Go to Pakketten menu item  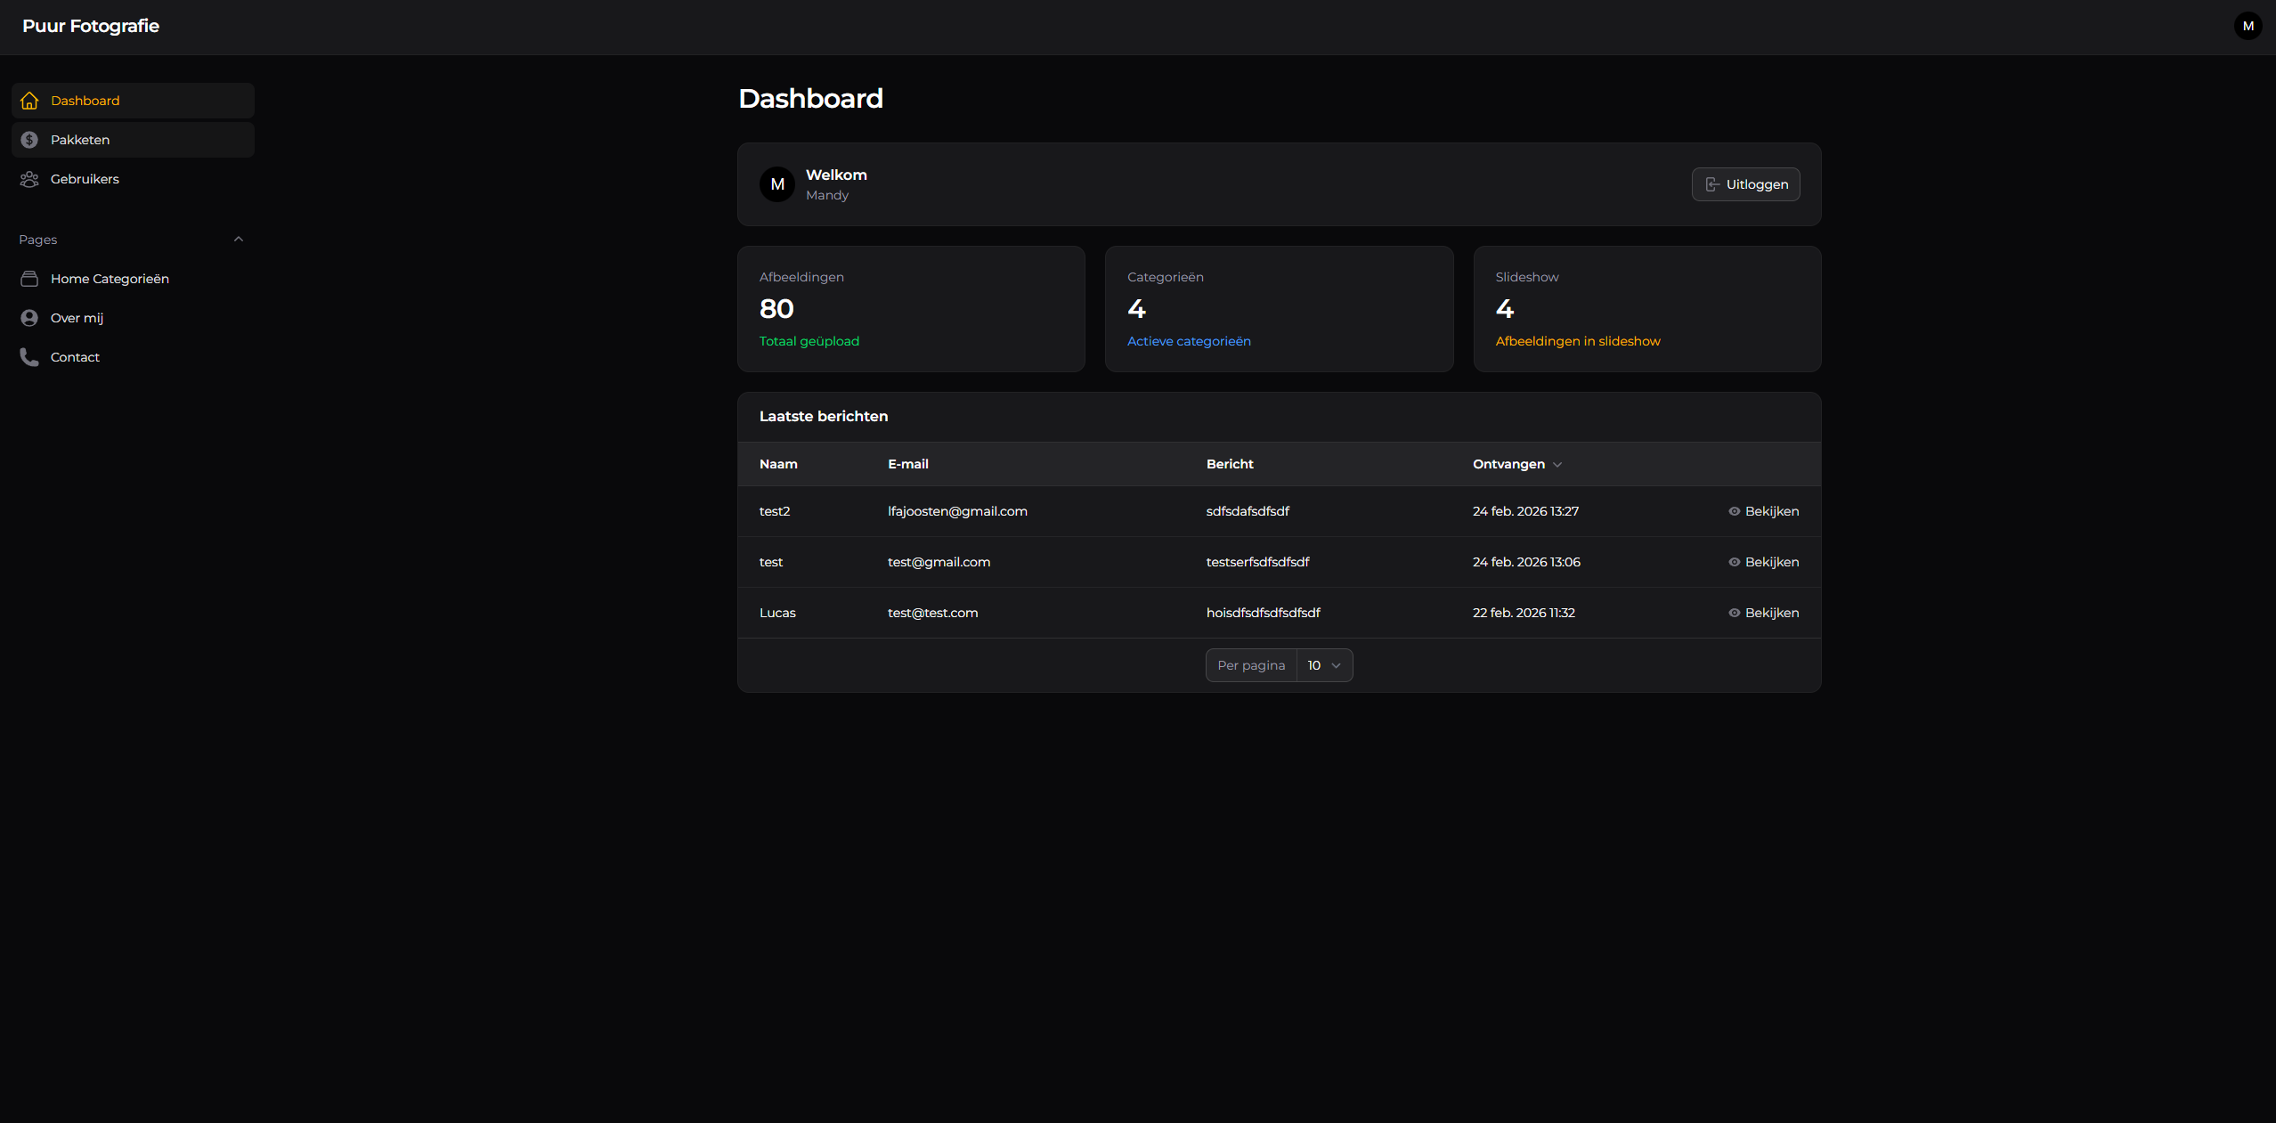pos(80,140)
